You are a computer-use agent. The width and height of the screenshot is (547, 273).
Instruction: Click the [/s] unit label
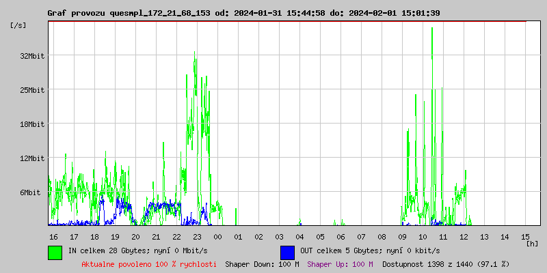[19, 25]
